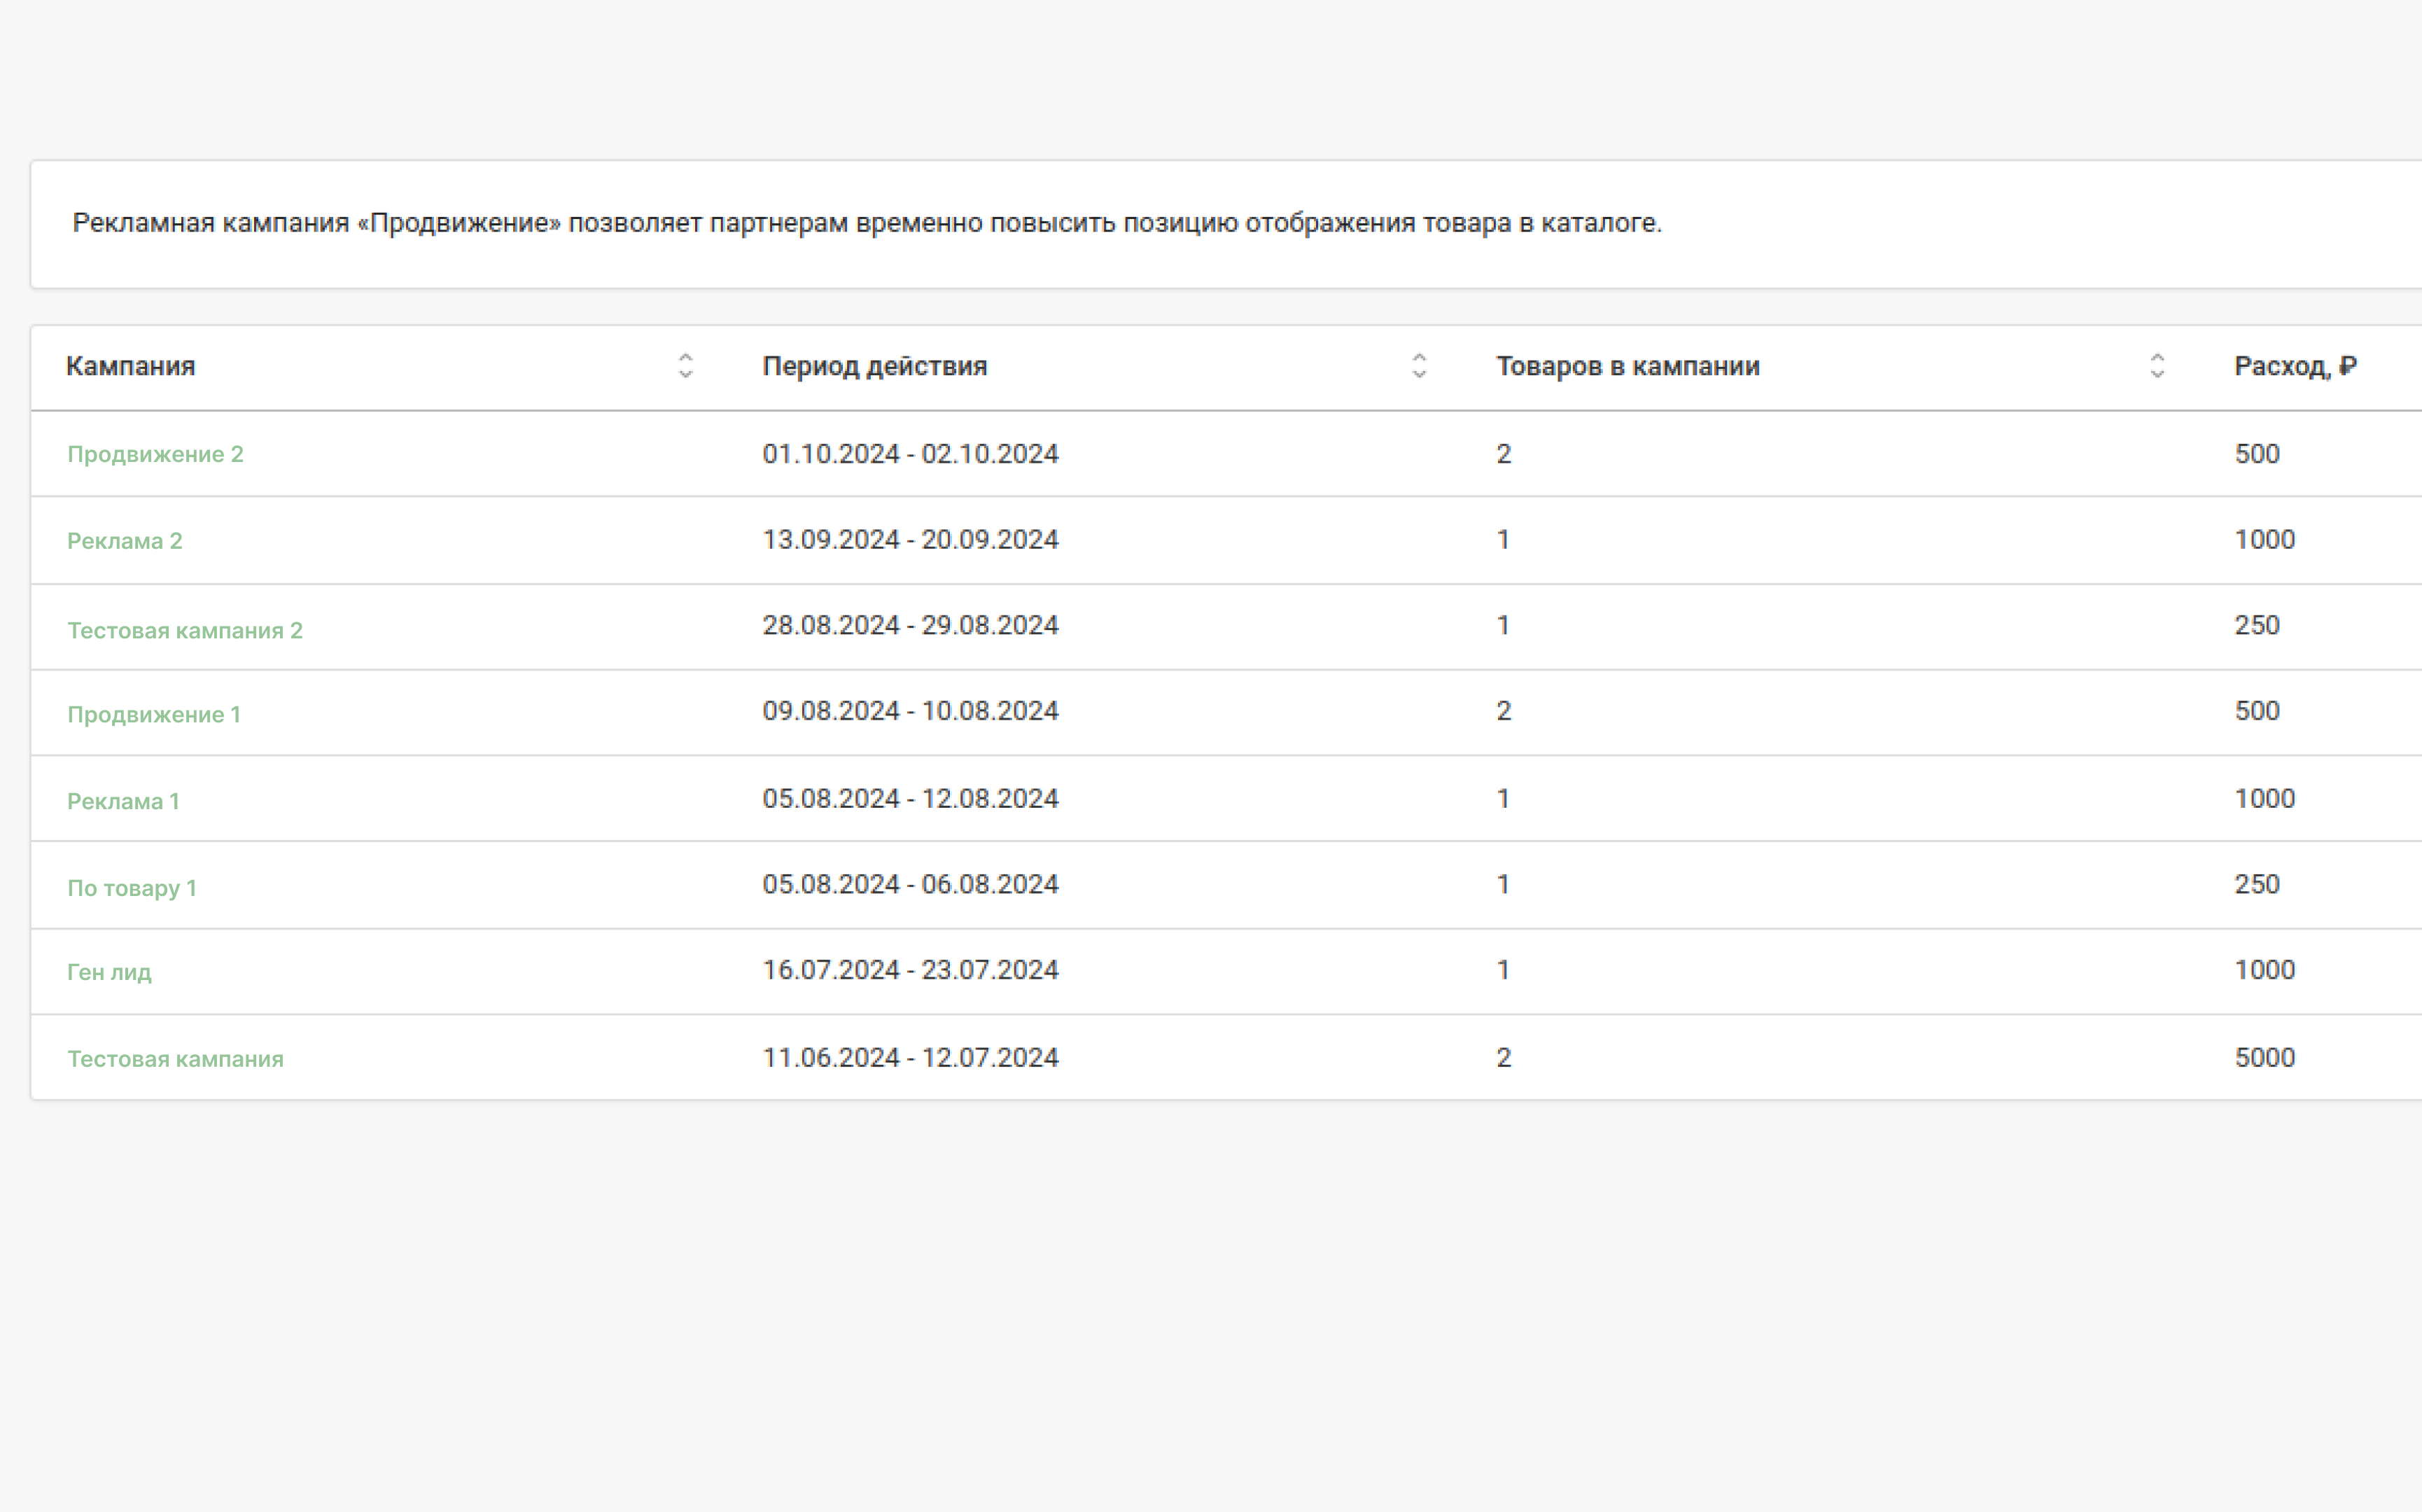Click expense 250 in Тестовая кампания 2 row

click(2257, 625)
